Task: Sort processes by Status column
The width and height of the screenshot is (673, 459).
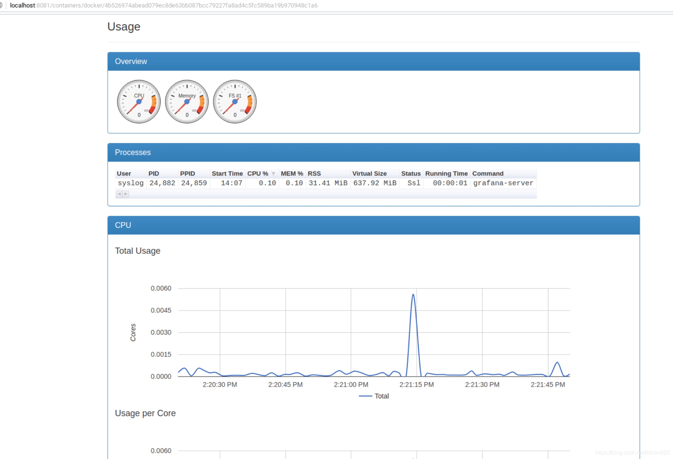Action: click(411, 173)
